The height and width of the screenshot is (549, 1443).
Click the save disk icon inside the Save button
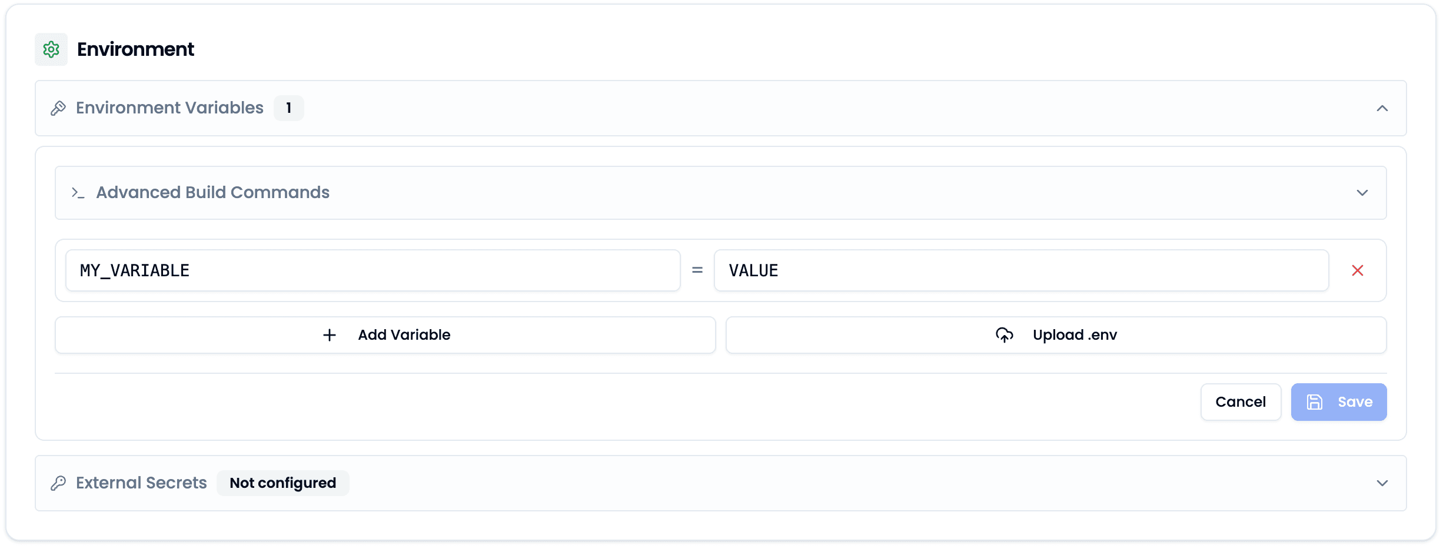pos(1316,401)
